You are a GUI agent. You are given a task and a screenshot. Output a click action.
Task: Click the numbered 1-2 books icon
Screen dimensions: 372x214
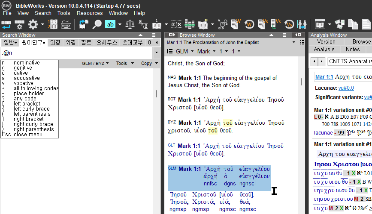pyautogui.click(x=52, y=24)
